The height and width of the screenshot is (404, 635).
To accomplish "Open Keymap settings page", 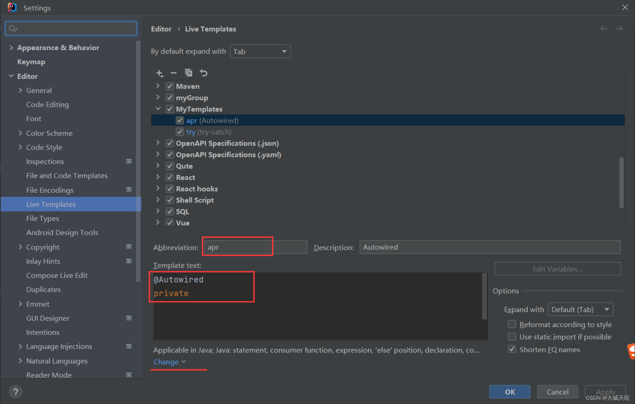I will (x=31, y=62).
